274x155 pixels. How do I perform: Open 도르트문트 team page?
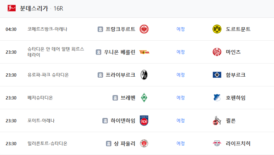[238, 29]
